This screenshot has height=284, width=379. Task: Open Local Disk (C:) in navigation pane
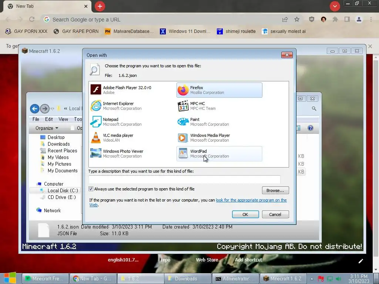[x=63, y=190]
